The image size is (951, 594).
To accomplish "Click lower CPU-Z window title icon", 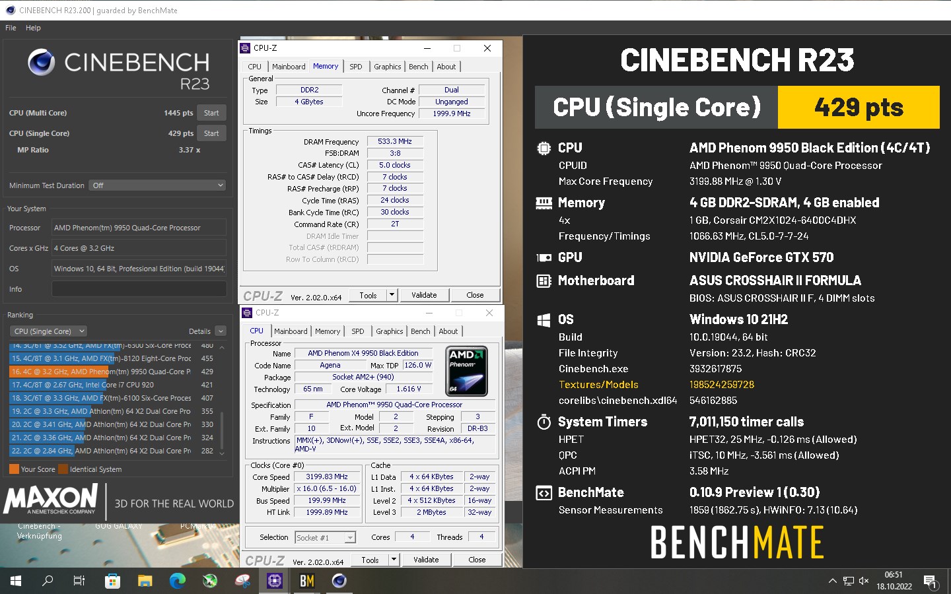I will pyautogui.click(x=247, y=313).
